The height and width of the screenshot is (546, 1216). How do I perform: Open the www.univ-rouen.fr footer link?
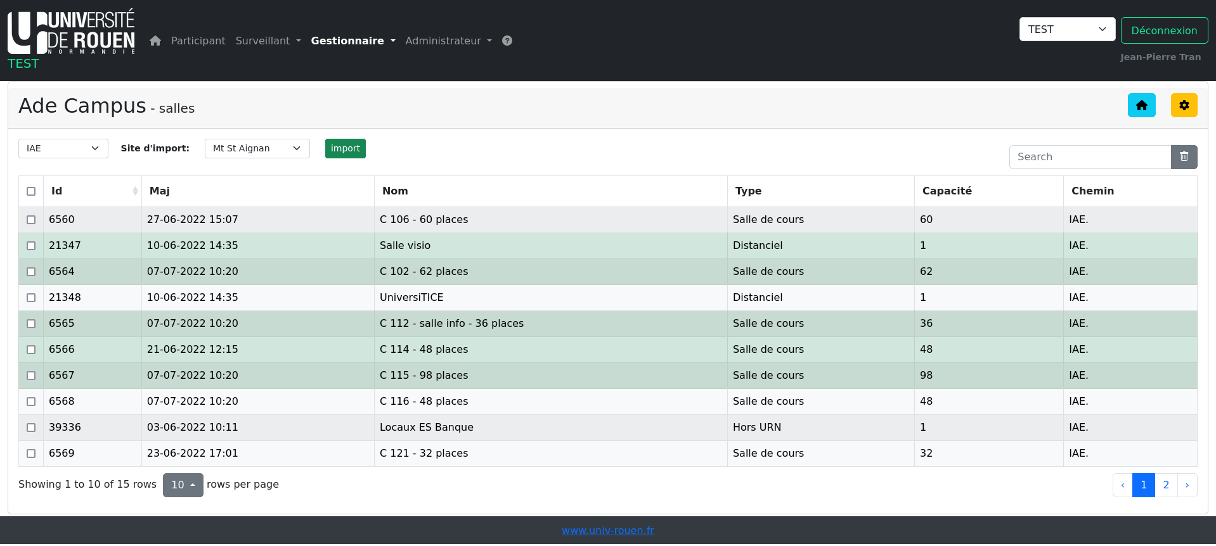tap(607, 531)
